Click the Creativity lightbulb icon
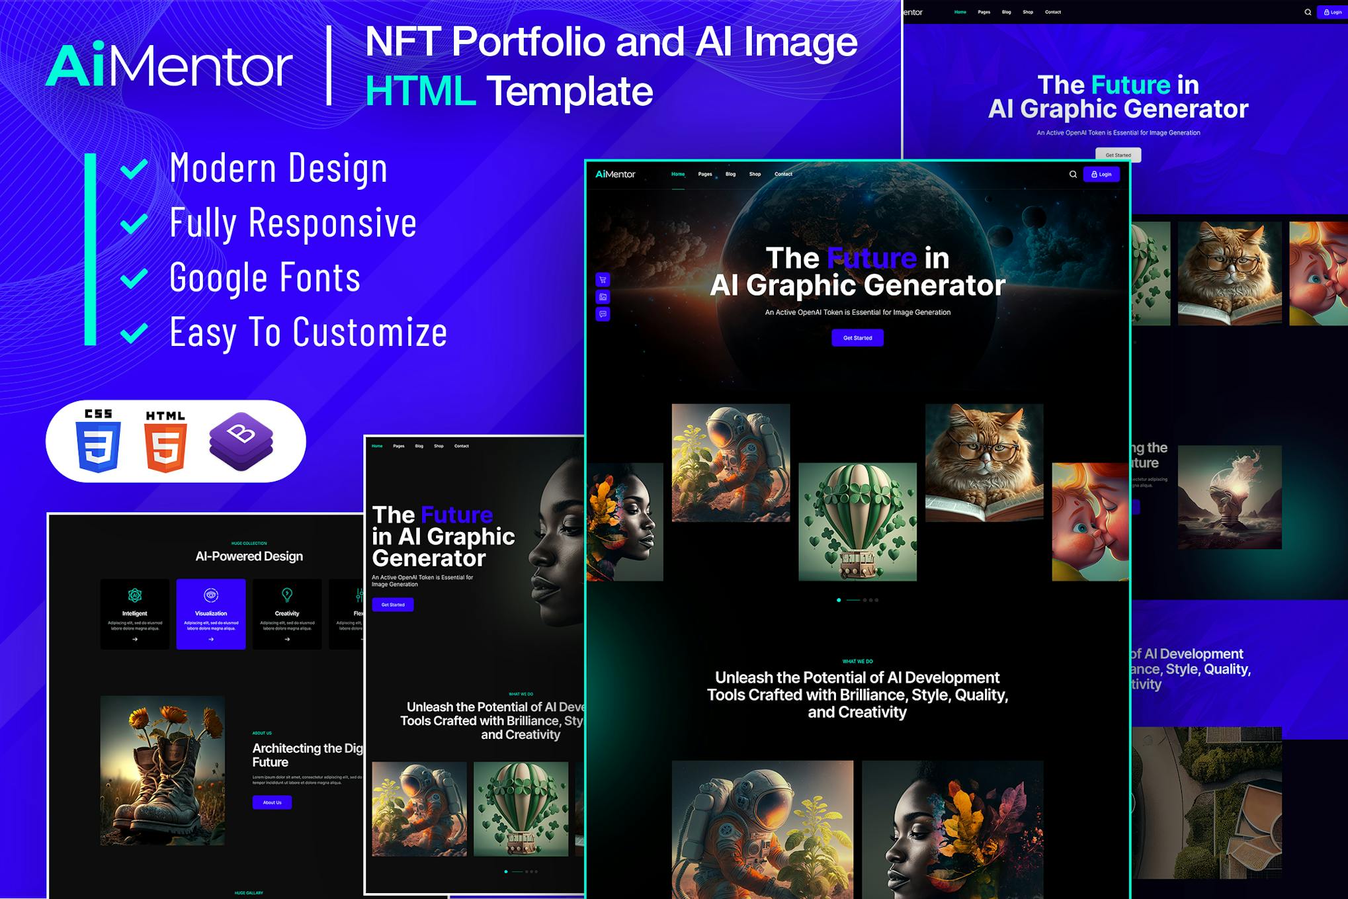Image resolution: width=1348 pixels, height=899 pixels. click(x=287, y=595)
